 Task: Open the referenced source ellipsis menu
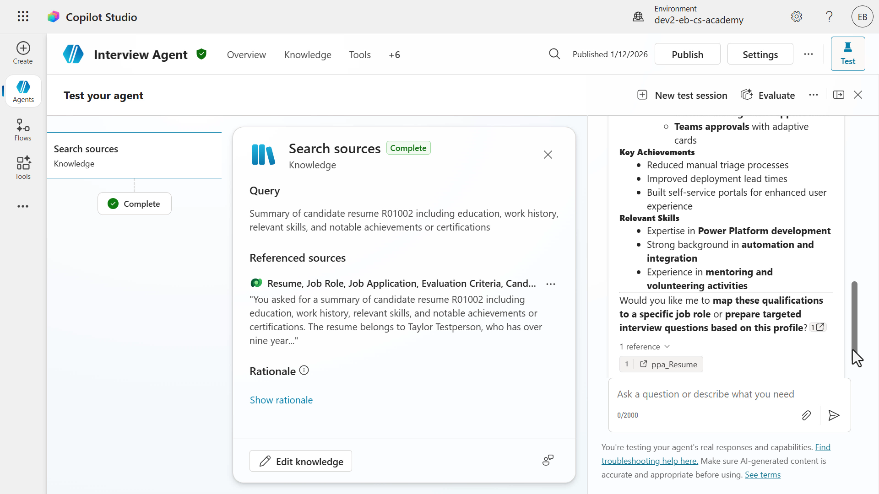(551, 284)
